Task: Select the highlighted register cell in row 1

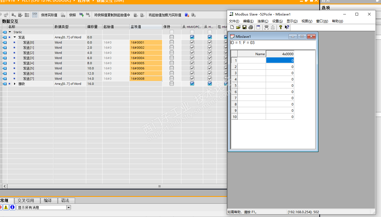Action: (280, 60)
